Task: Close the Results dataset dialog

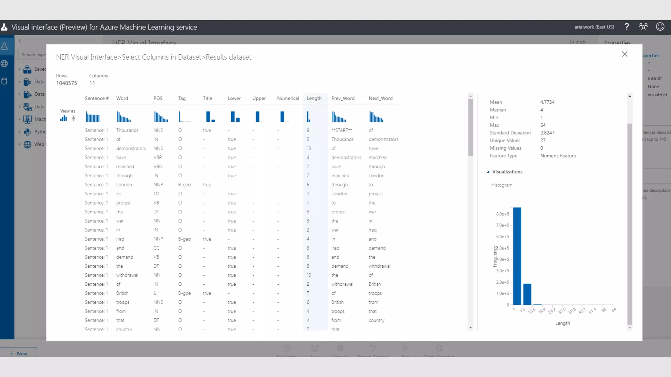Action: coord(624,54)
